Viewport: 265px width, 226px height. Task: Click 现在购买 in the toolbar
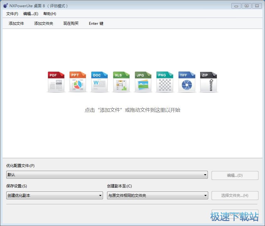71,23
